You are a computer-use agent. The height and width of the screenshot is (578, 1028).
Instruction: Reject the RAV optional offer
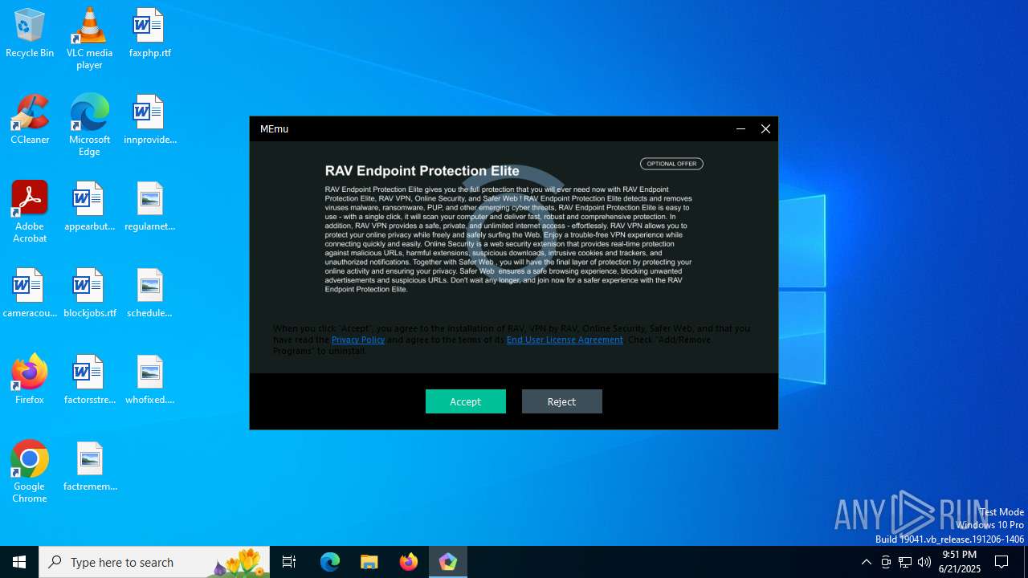coord(562,401)
